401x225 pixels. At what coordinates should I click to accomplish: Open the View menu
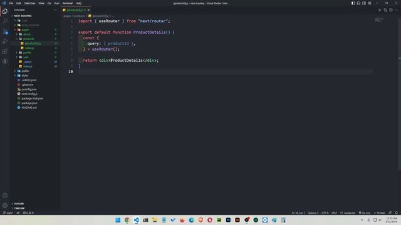41,3
